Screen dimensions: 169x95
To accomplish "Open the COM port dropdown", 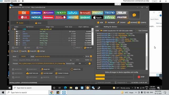I will [117, 31].
